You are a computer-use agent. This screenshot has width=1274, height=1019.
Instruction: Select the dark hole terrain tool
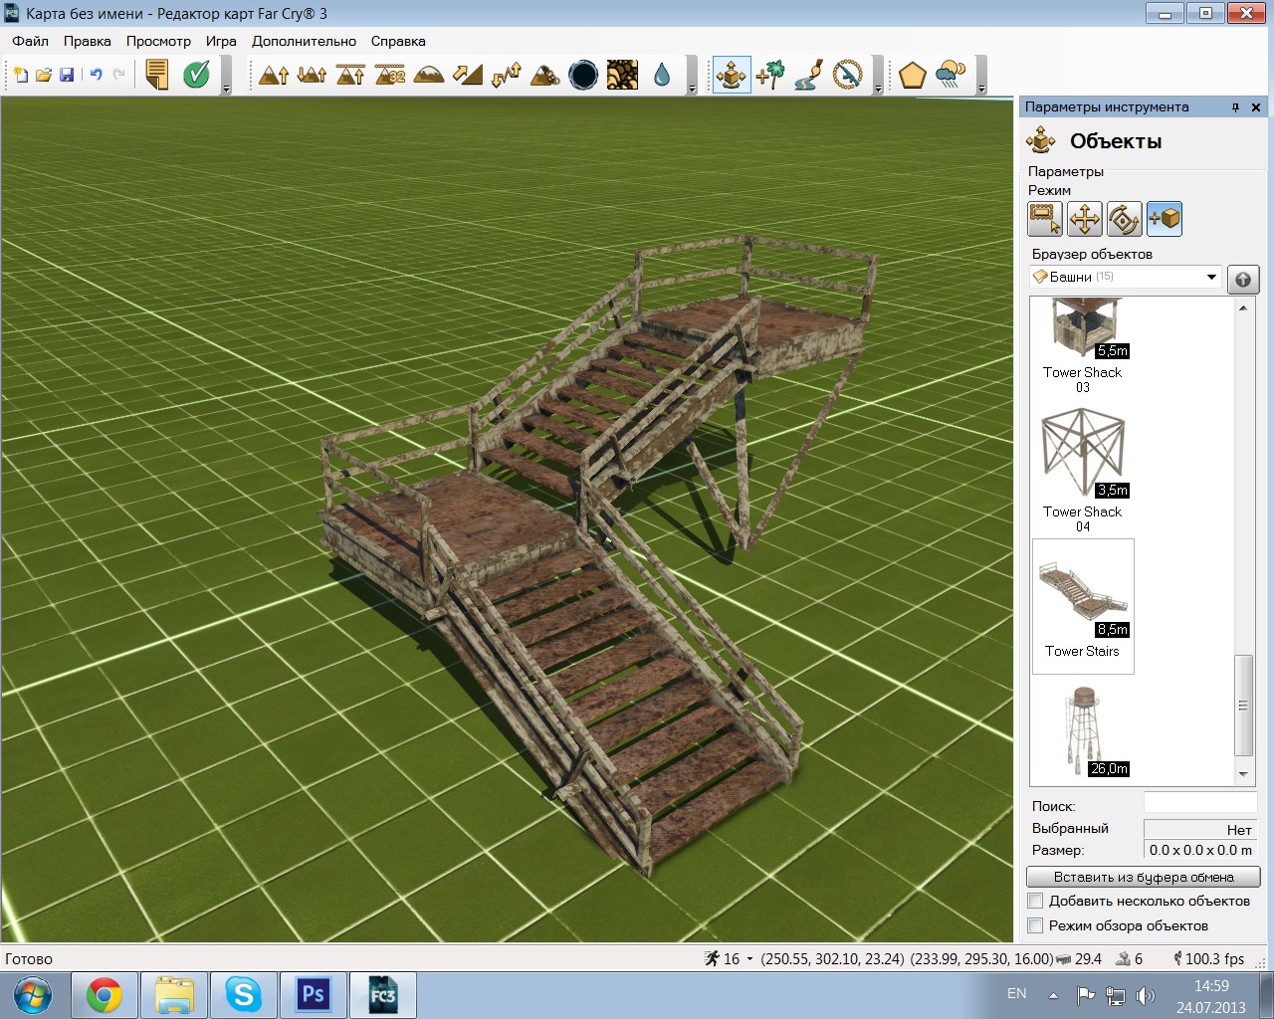[583, 75]
